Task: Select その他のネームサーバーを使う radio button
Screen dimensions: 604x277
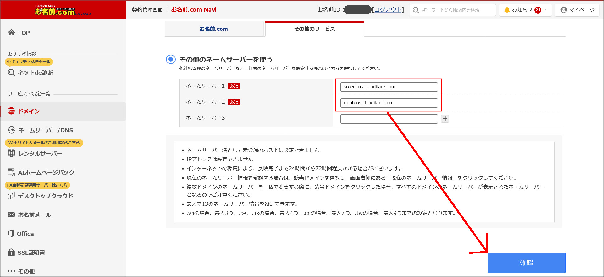Action: 171,59
